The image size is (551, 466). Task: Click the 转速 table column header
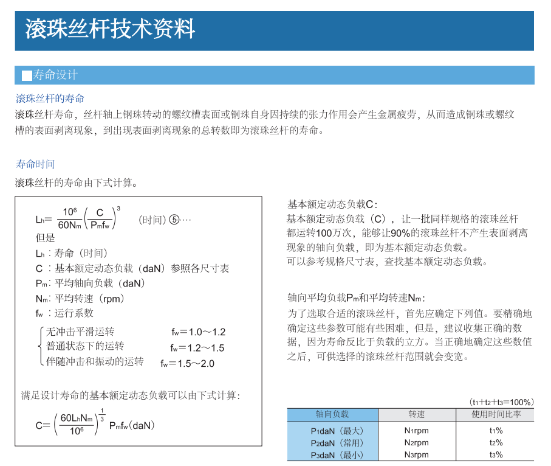point(416,414)
